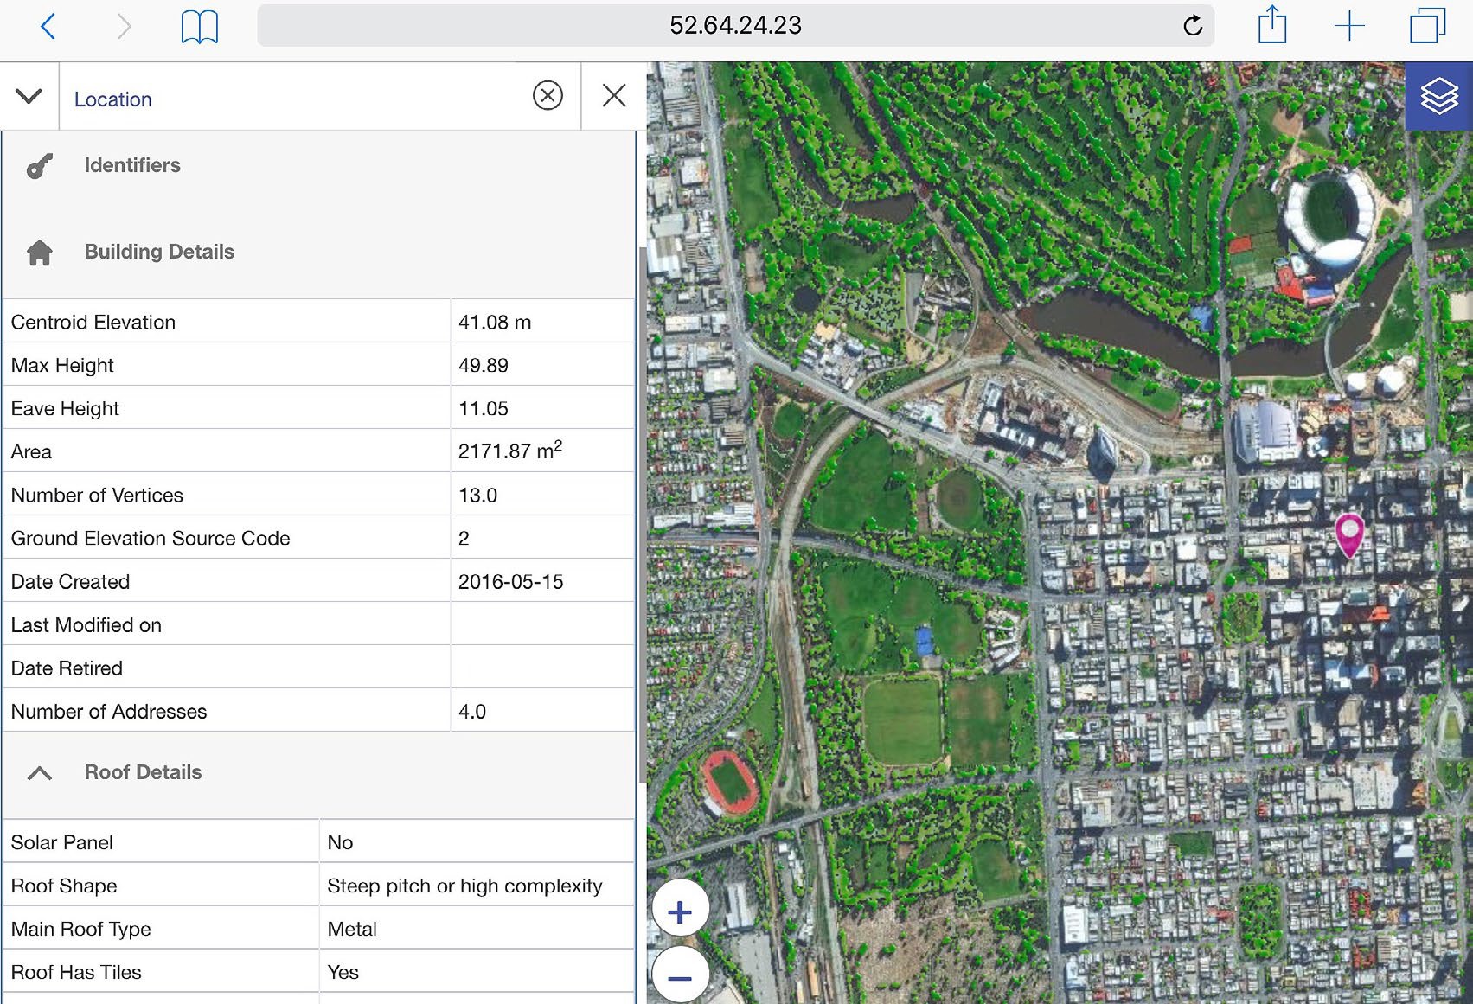This screenshot has width=1473, height=1004.
Task: Zoom out on the map
Action: point(680,975)
